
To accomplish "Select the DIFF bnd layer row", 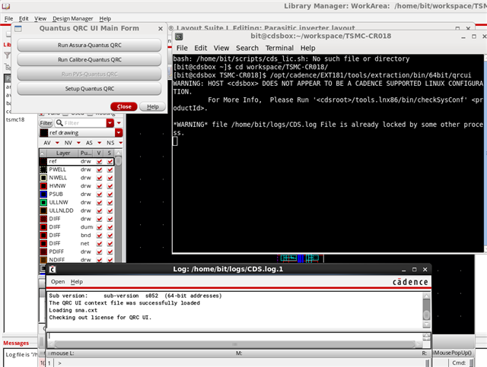I will [76, 236].
